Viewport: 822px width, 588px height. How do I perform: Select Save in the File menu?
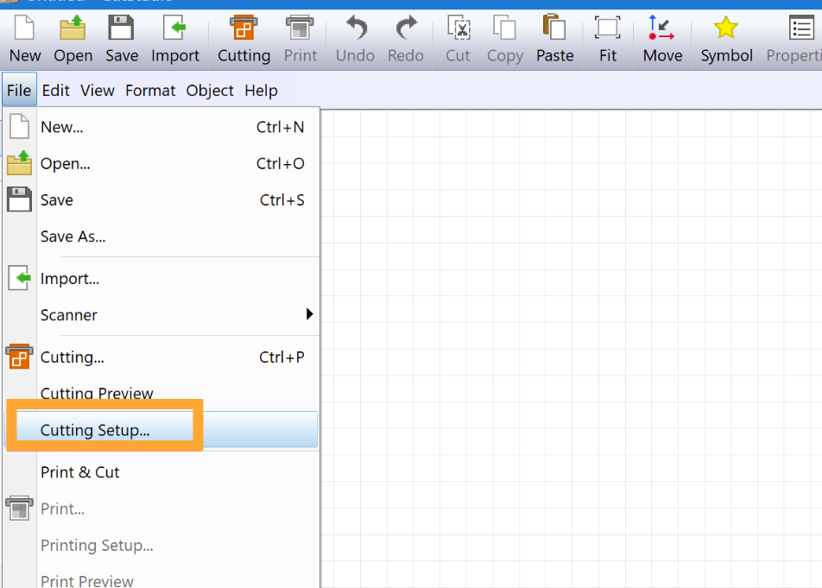pos(161,200)
